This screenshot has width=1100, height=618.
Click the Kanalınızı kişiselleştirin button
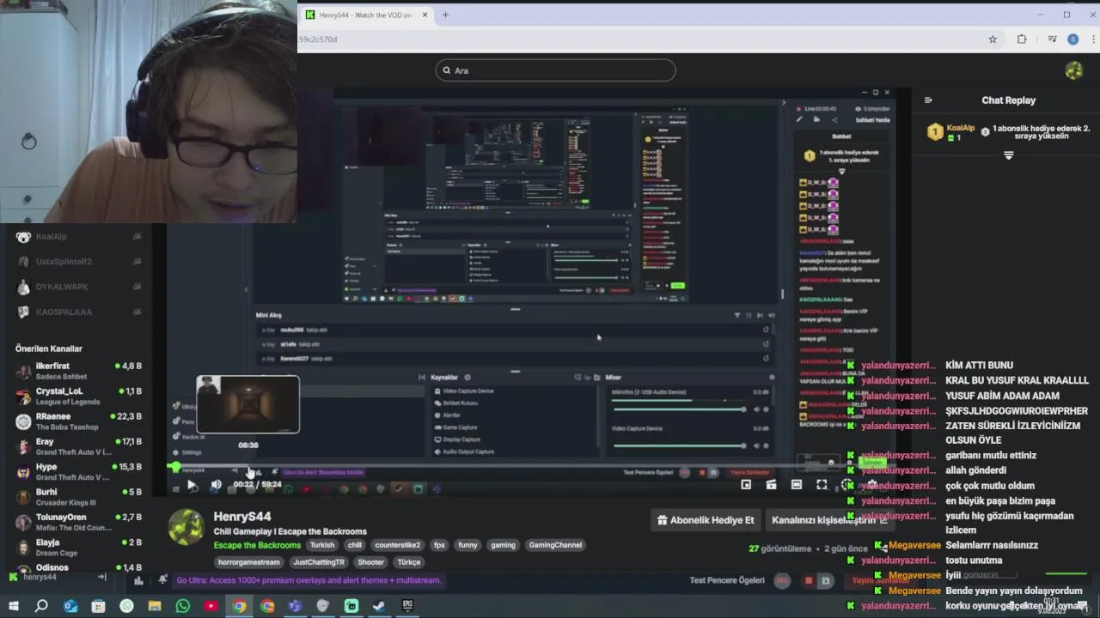tap(829, 520)
